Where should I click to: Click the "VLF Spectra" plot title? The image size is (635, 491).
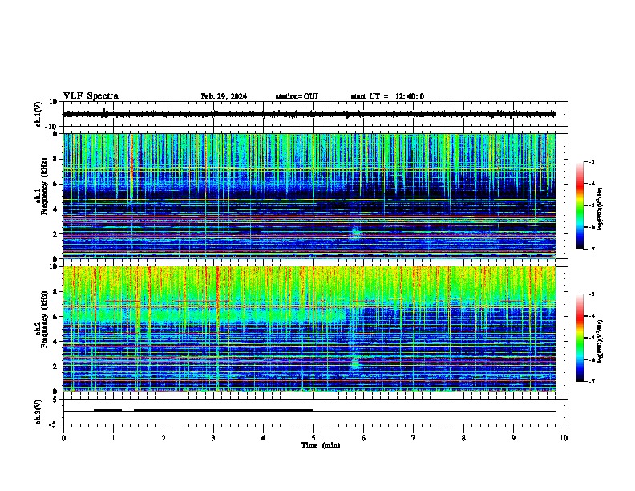point(91,96)
